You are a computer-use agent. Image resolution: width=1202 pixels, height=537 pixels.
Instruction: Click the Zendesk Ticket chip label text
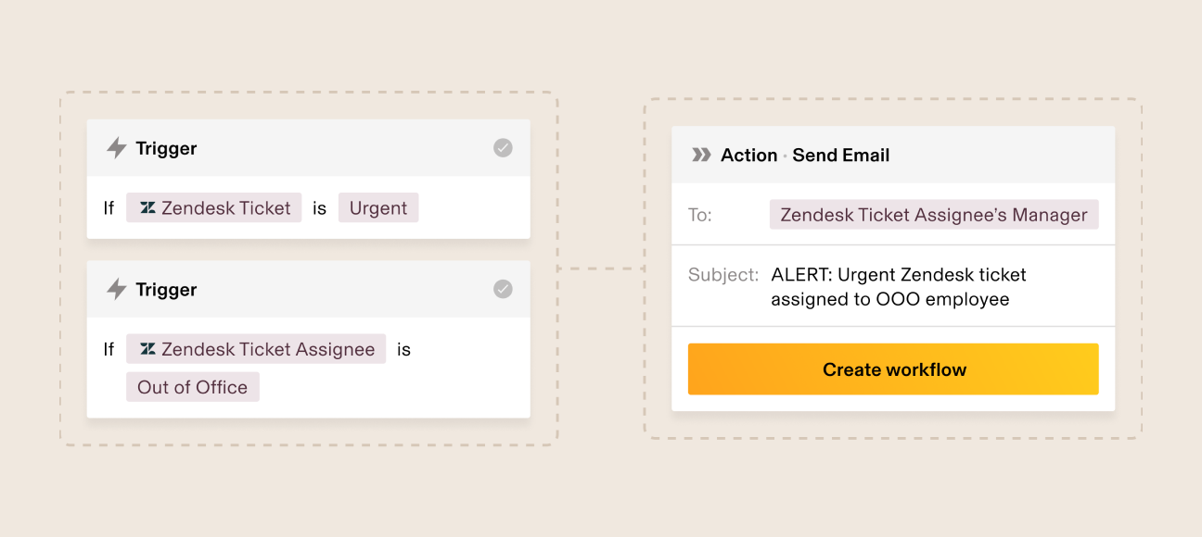(x=226, y=208)
